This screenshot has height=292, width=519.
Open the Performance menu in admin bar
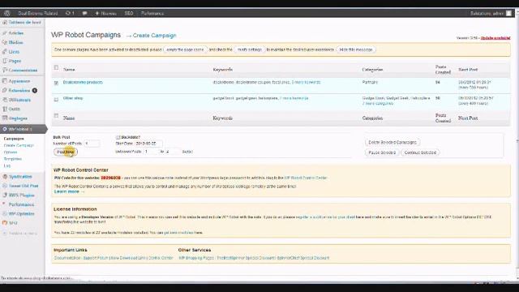152,13
